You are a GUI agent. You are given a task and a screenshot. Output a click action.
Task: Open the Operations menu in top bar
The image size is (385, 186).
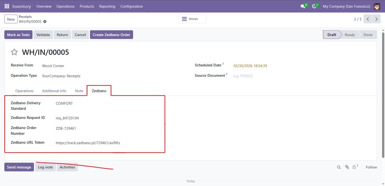[x=65, y=6]
